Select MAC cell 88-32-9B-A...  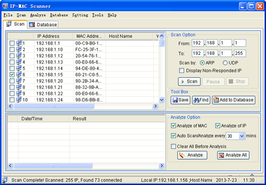coord(89,87)
